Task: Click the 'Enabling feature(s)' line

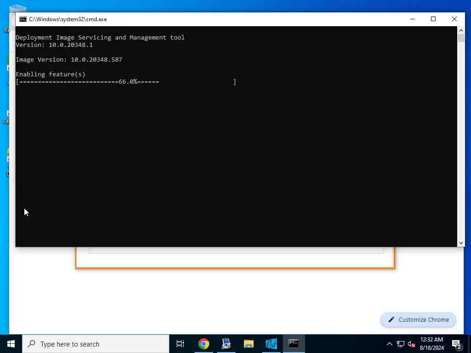Action: [51, 74]
